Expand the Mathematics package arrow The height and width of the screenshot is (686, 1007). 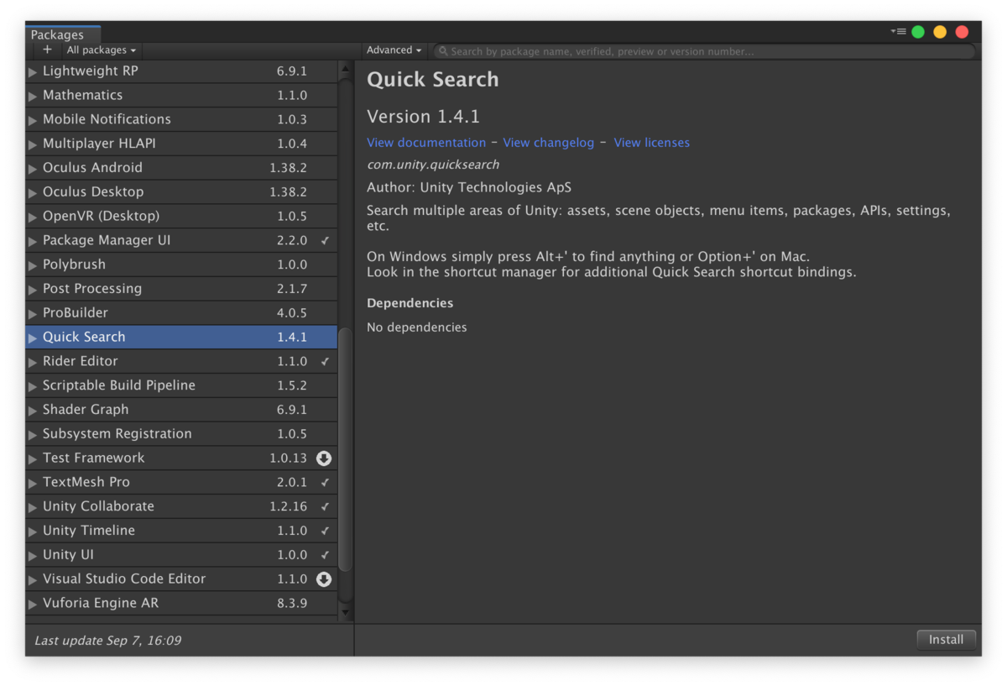click(33, 96)
